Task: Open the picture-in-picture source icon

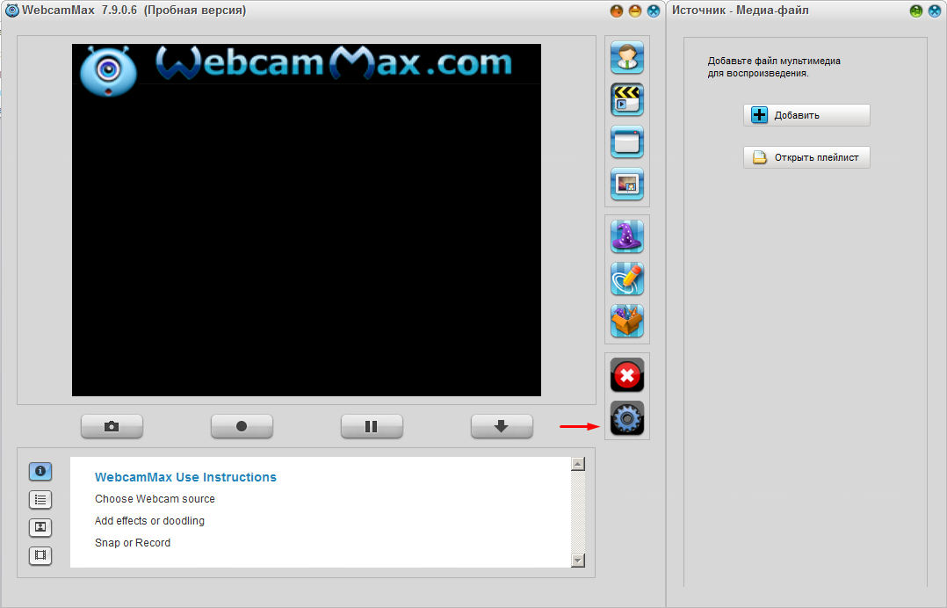Action: [x=627, y=185]
